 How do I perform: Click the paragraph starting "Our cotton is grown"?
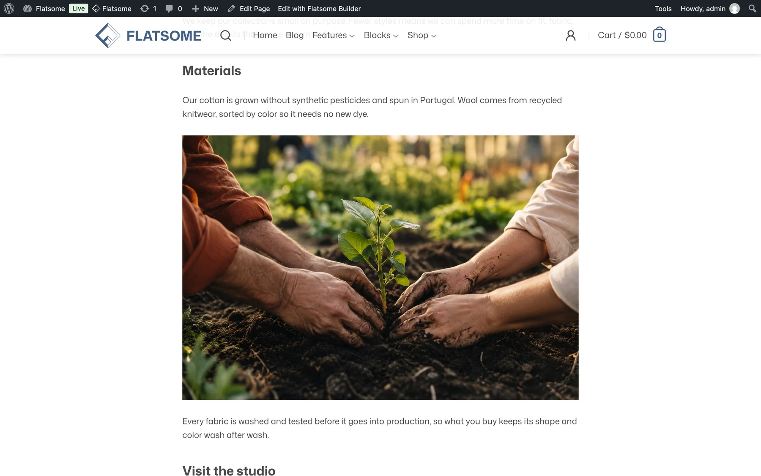tap(372, 107)
